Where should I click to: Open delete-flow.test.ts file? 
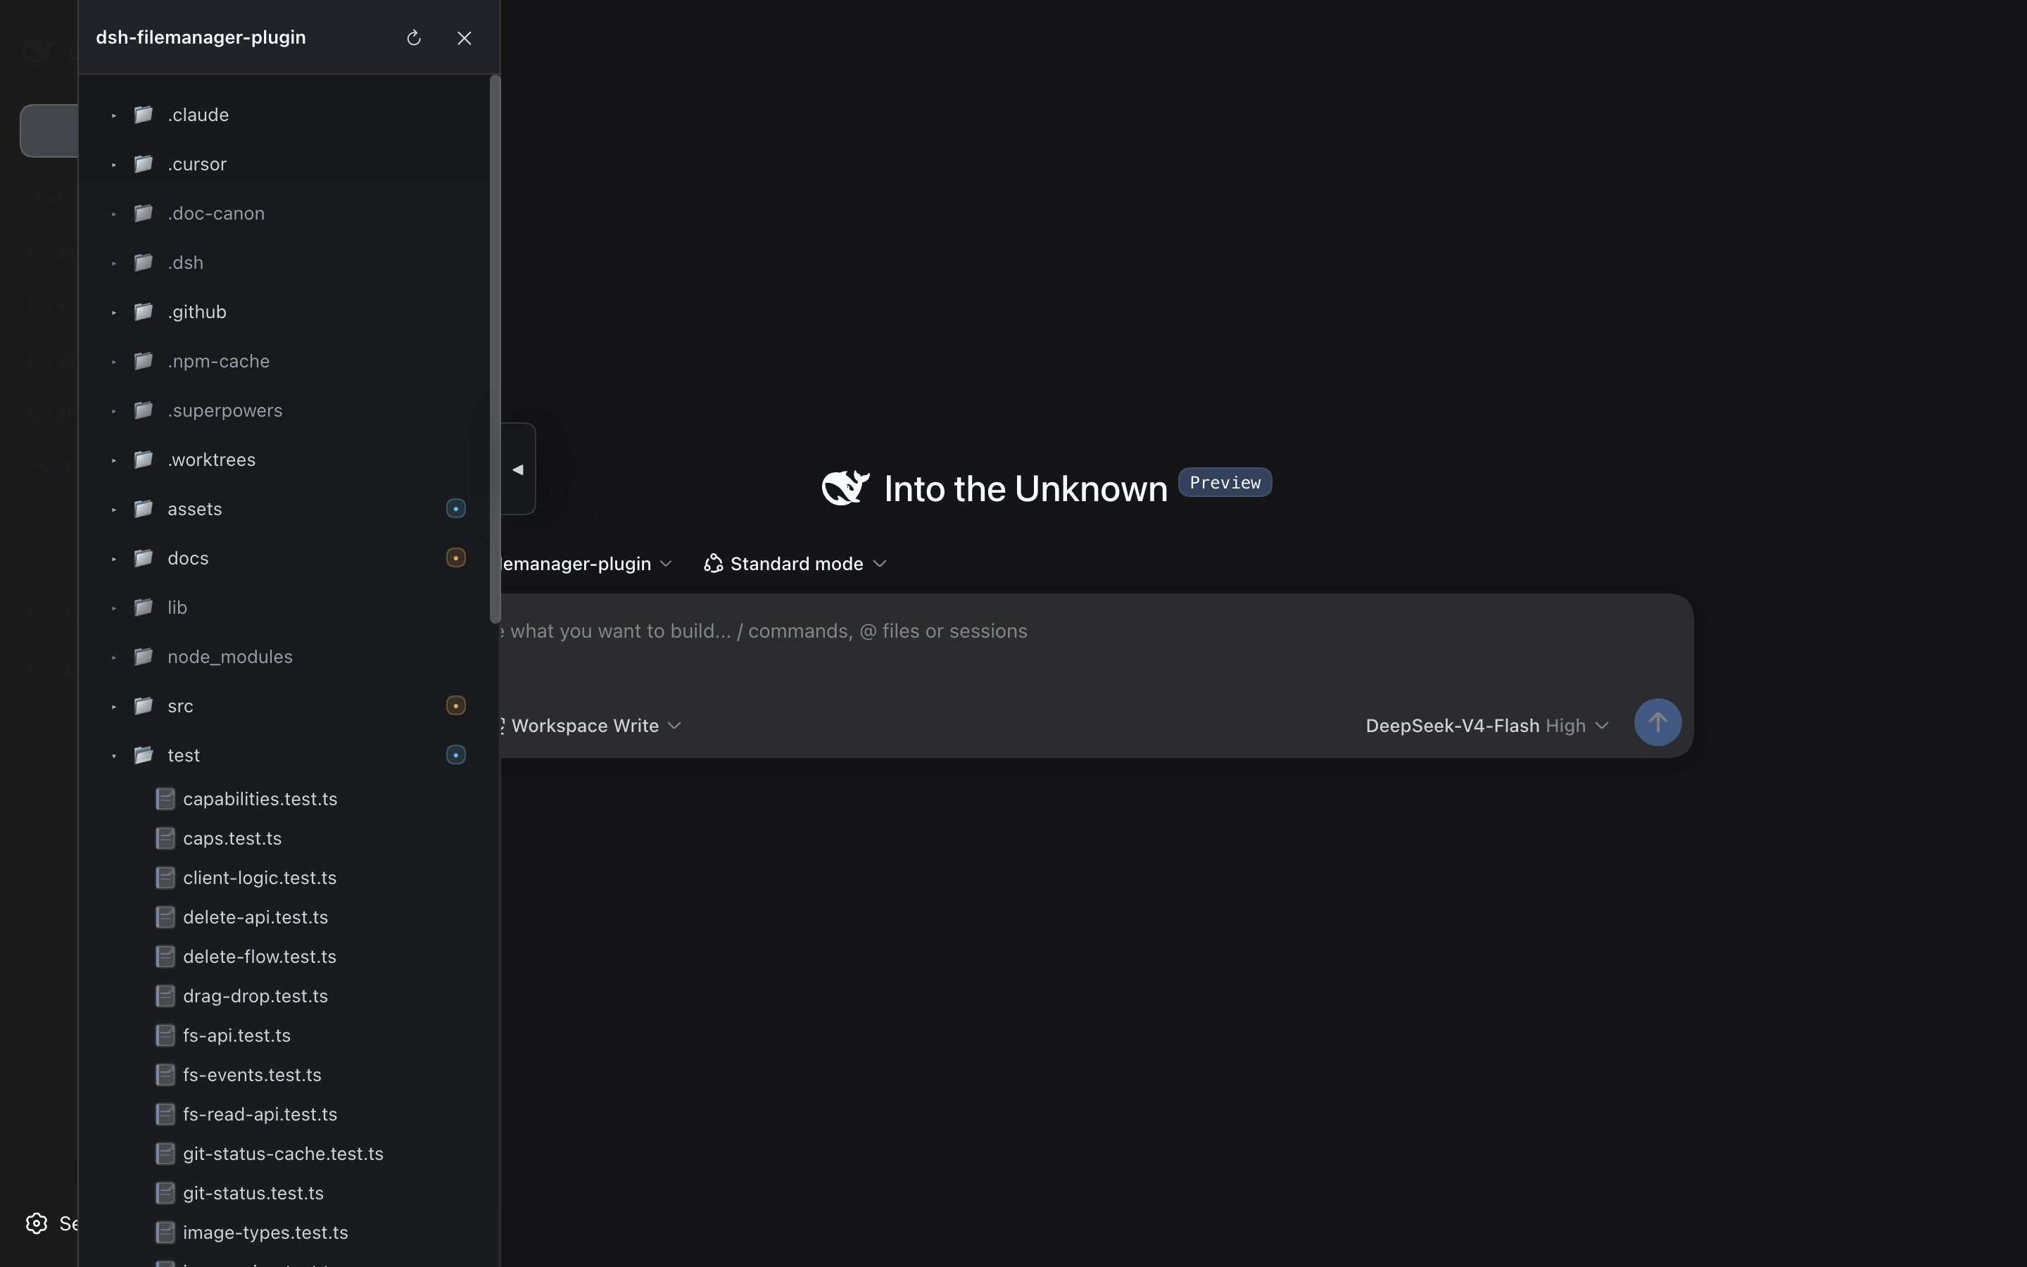tap(260, 956)
